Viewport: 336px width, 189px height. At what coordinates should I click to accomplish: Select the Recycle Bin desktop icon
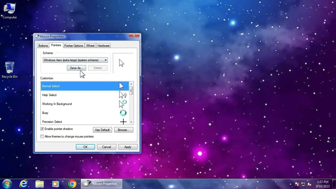10,70
